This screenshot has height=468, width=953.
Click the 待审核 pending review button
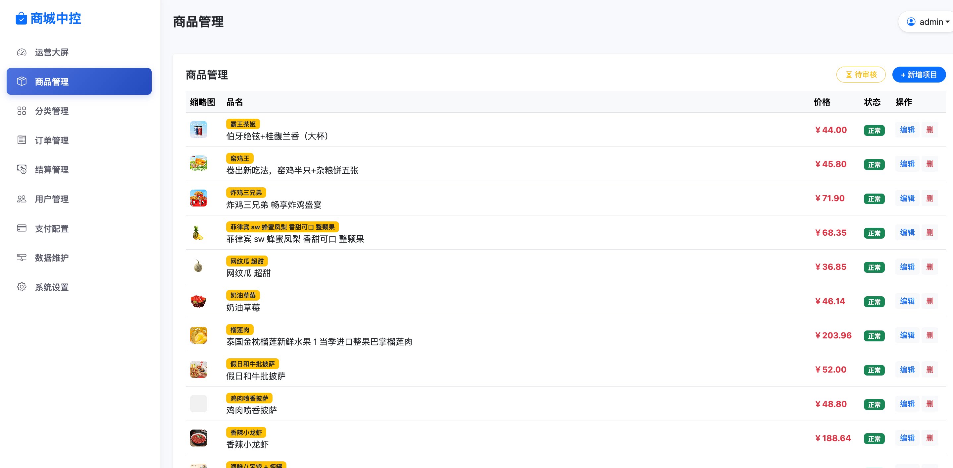[x=861, y=75]
